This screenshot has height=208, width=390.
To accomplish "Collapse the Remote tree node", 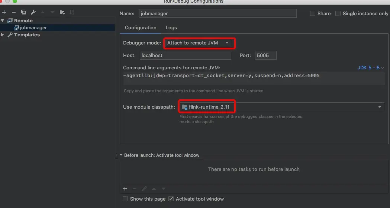I will (x=3, y=20).
